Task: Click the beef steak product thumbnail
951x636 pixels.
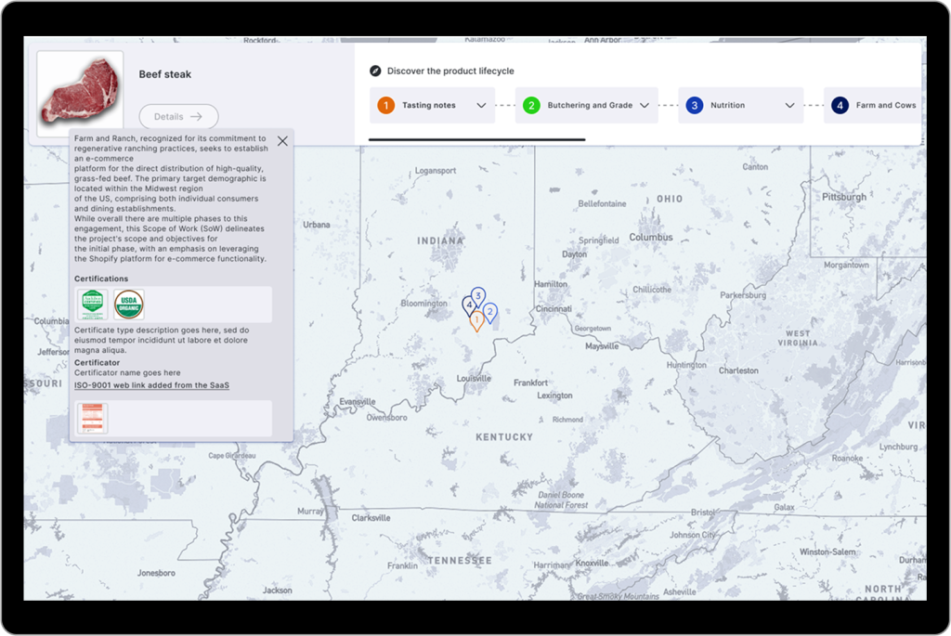Action: [80, 93]
